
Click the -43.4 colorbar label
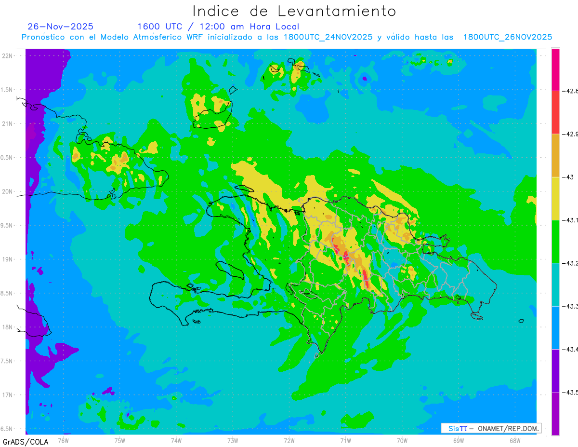(x=570, y=349)
